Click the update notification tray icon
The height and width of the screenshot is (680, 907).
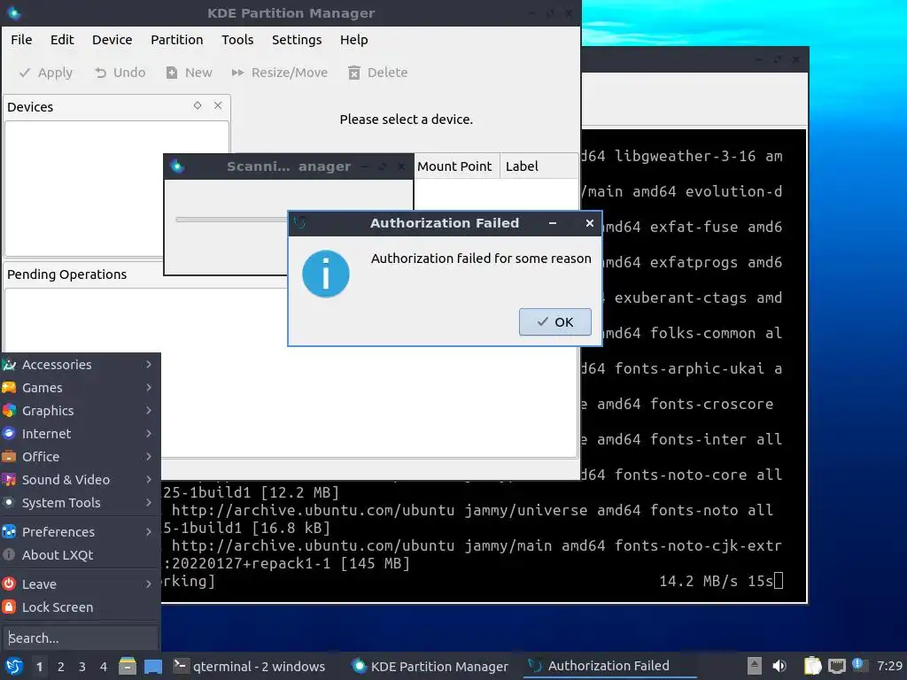[x=859, y=665]
